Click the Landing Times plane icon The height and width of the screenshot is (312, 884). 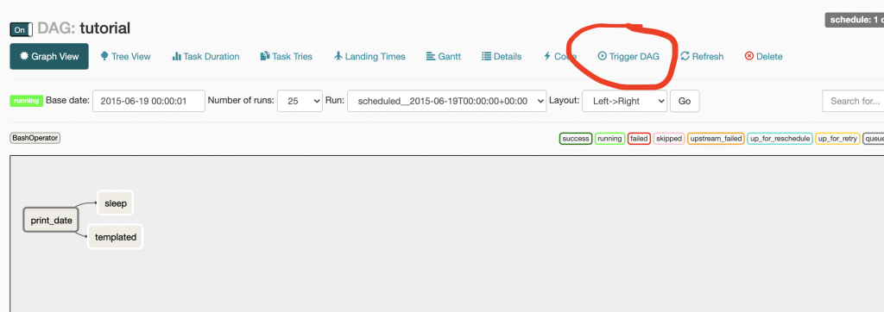point(338,56)
